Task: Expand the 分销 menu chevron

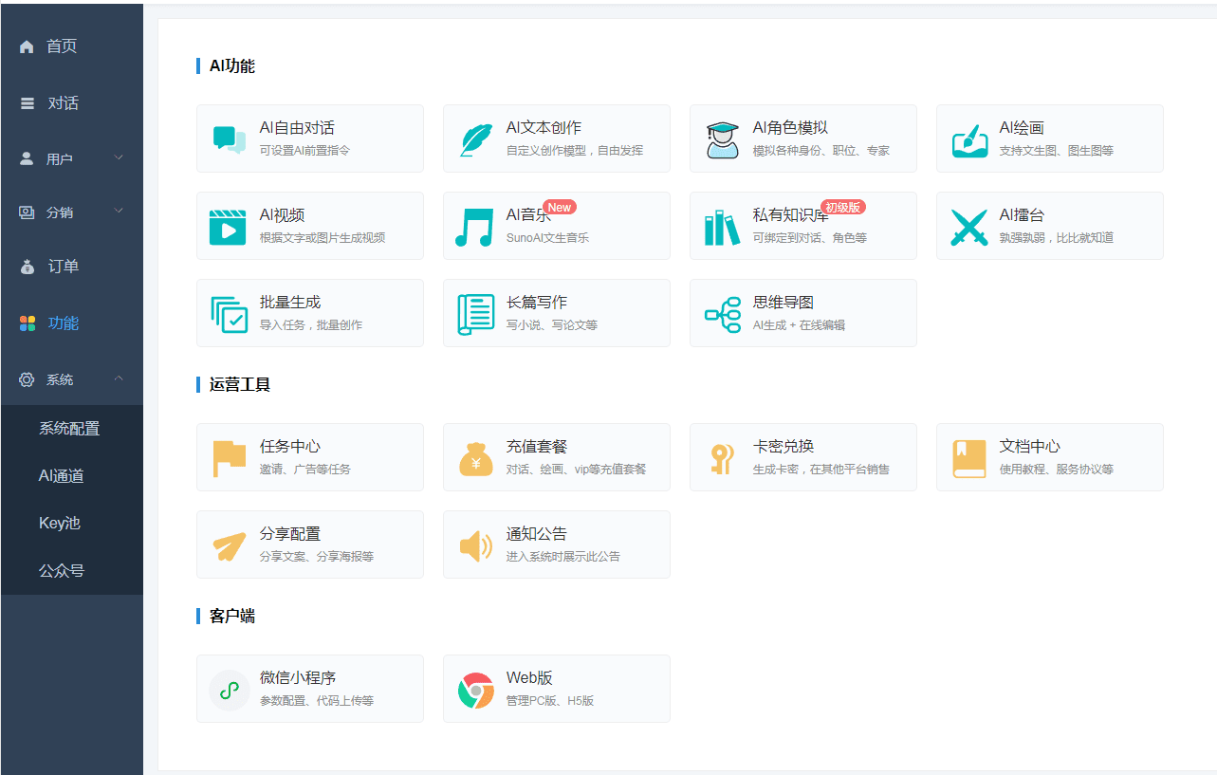Action: pos(119,211)
